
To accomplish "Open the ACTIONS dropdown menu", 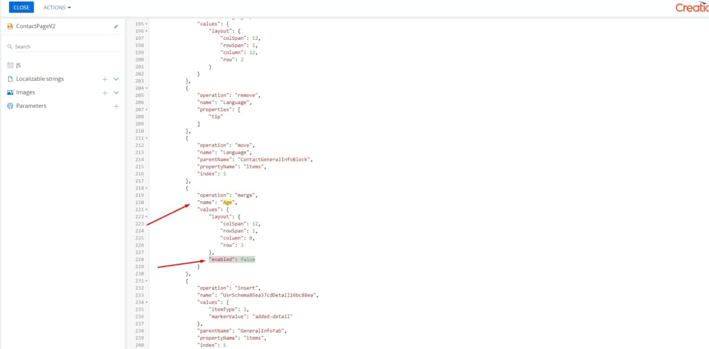I will pos(57,7).
